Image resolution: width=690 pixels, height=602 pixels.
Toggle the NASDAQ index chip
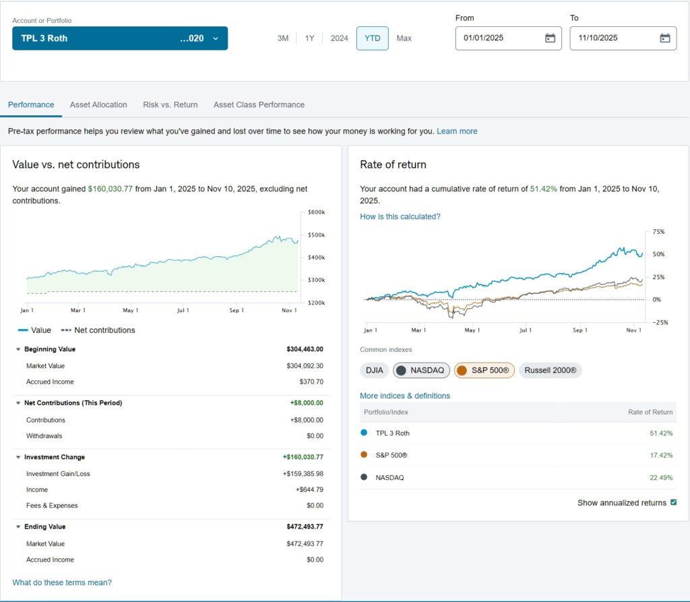[422, 370]
